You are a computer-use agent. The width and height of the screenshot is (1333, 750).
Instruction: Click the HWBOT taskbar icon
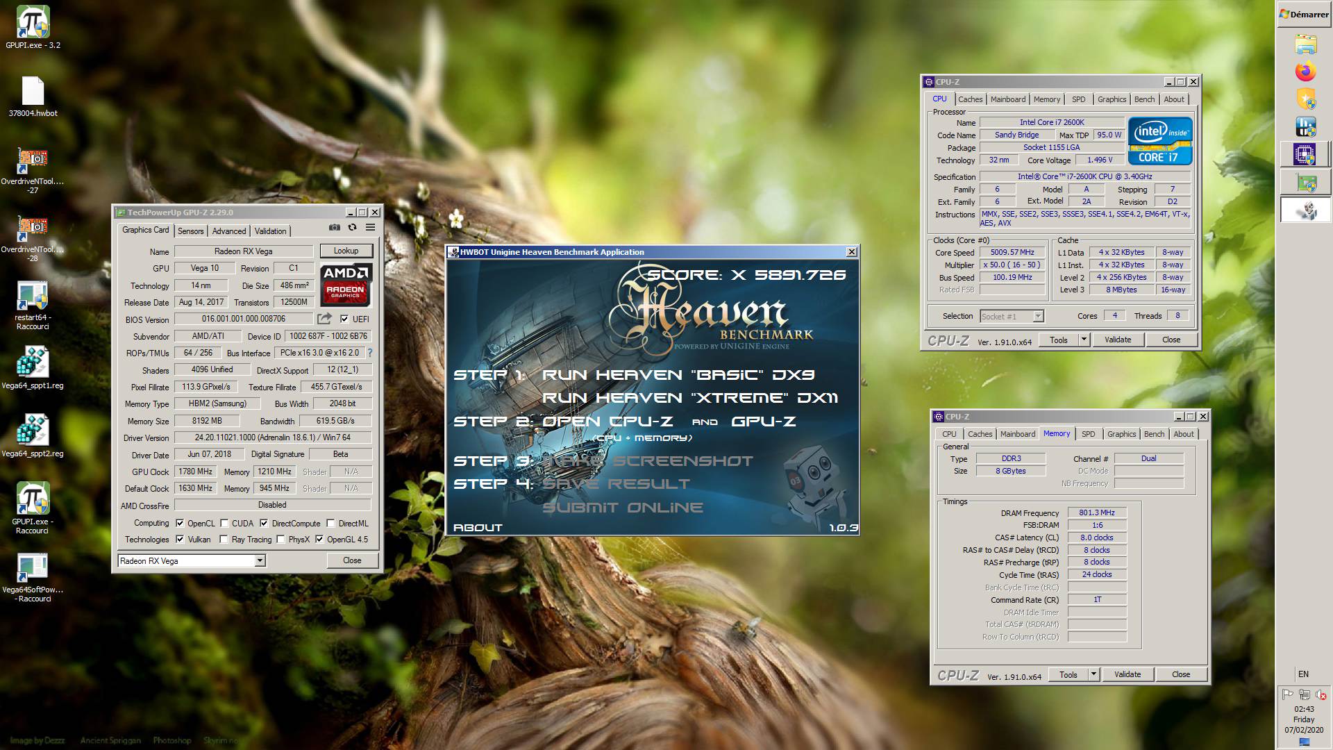[1305, 126]
